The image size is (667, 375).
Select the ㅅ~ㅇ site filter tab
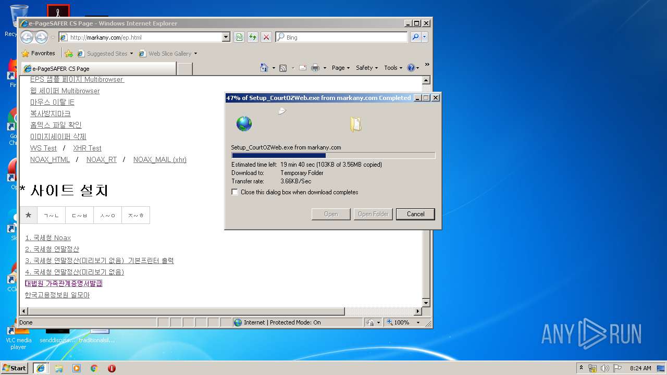pos(107,215)
